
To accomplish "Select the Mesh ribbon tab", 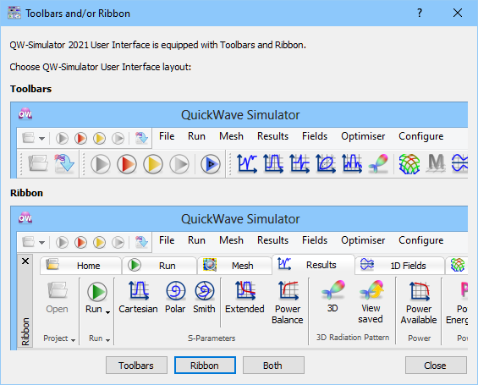I will 234,266.
